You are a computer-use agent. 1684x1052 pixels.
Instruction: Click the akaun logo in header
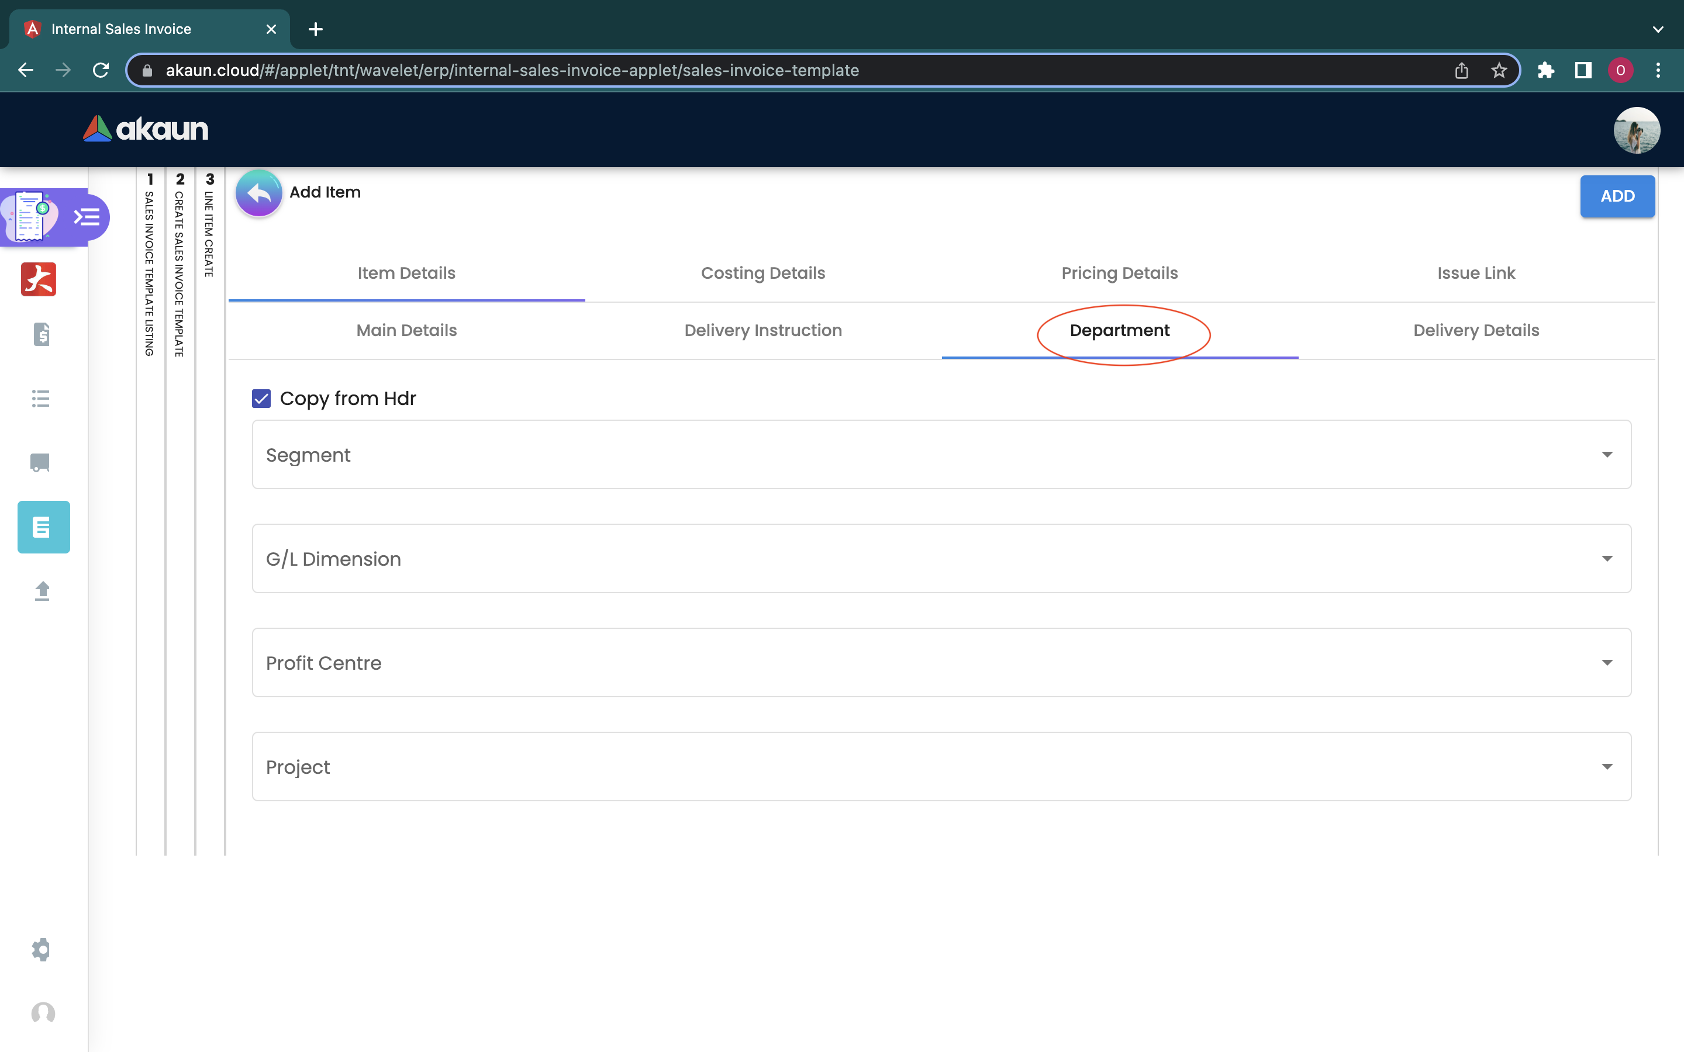(x=146, y=129)
